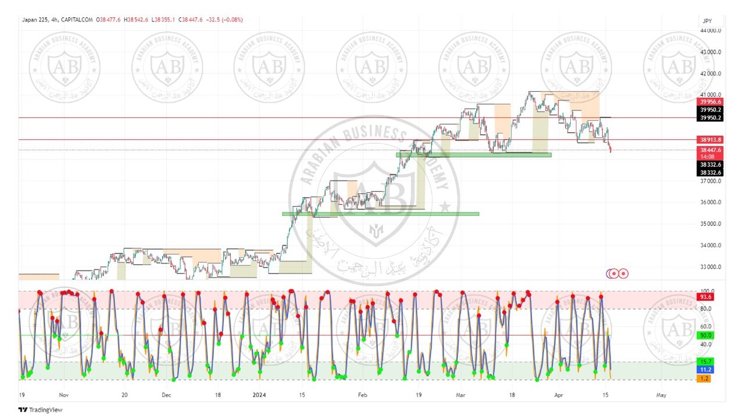744x418 pixels.
Task: Click the 2024 label on the time axis
Action: (259, 395)
